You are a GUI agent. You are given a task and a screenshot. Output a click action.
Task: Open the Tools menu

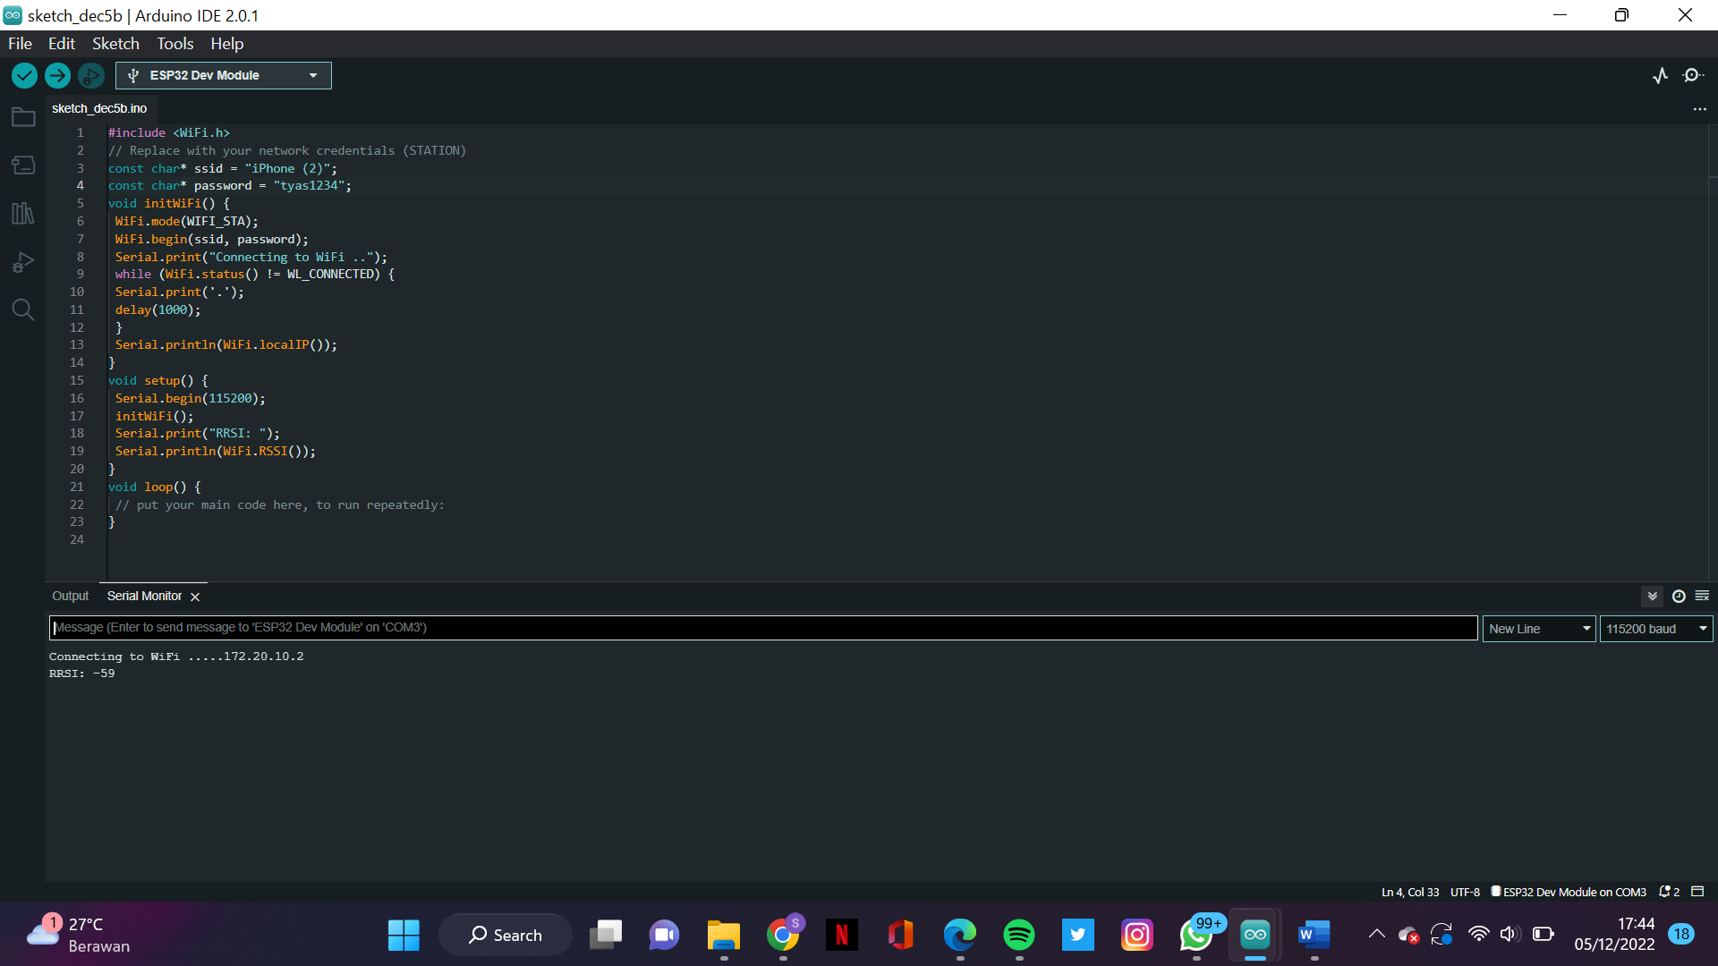click(x=174, y=44)
